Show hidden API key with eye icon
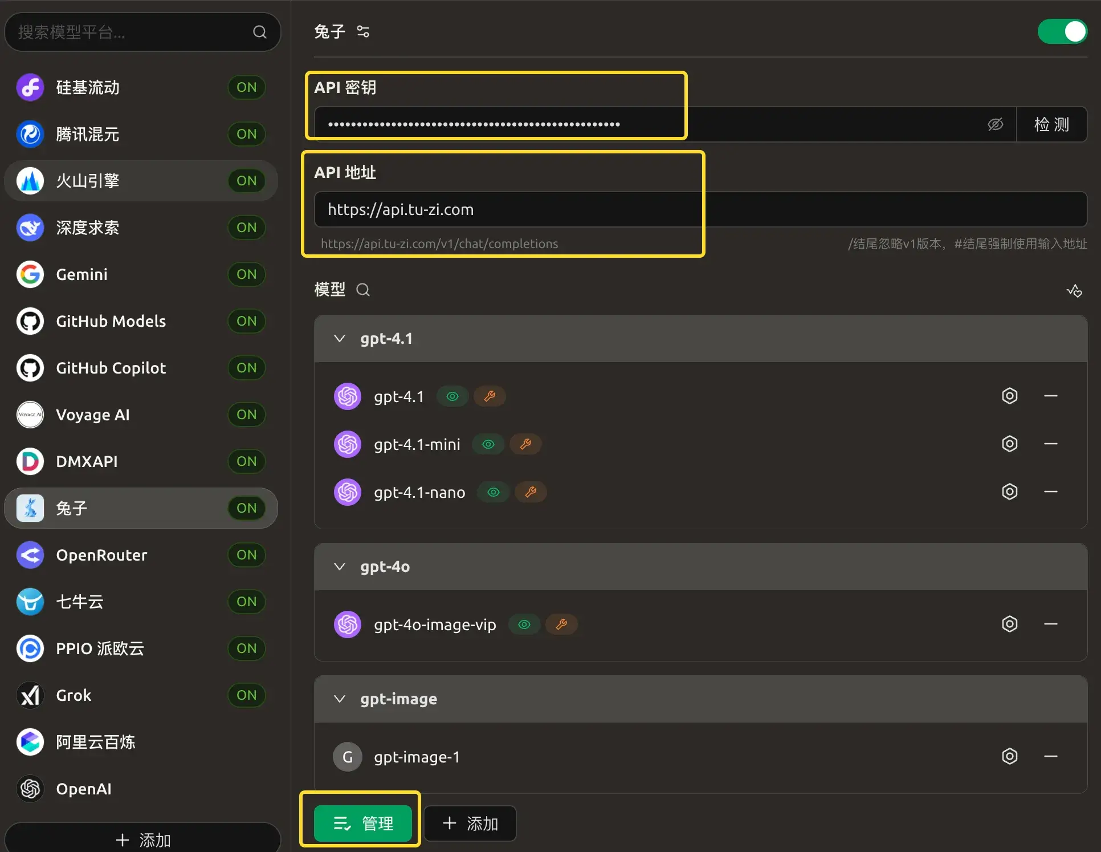 (x=995, y=124)
